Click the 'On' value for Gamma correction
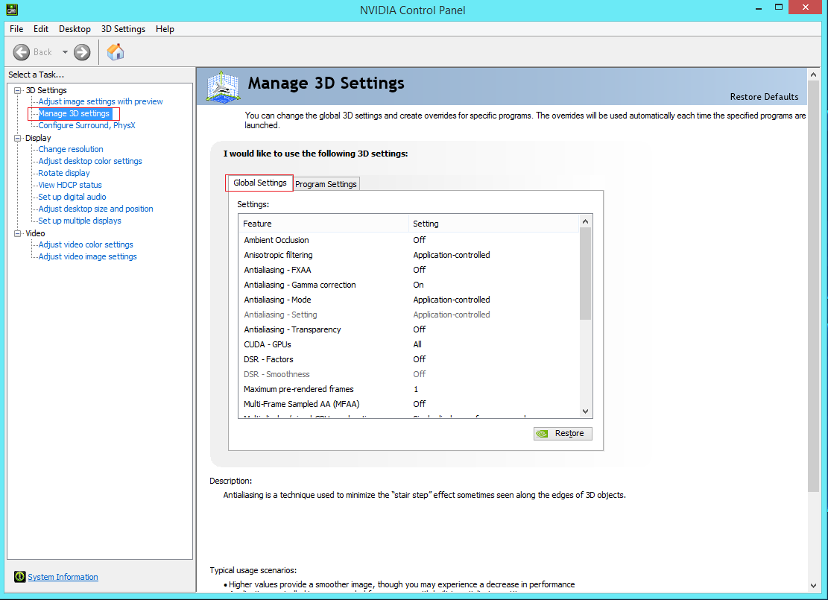 click(x=418, y=285)
